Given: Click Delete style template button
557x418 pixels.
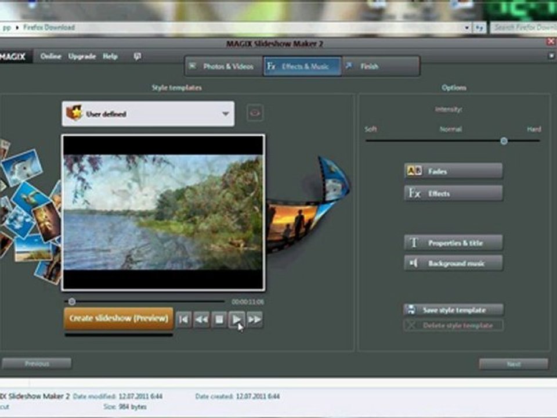Looking at the screenshot, I should (453, 325).
